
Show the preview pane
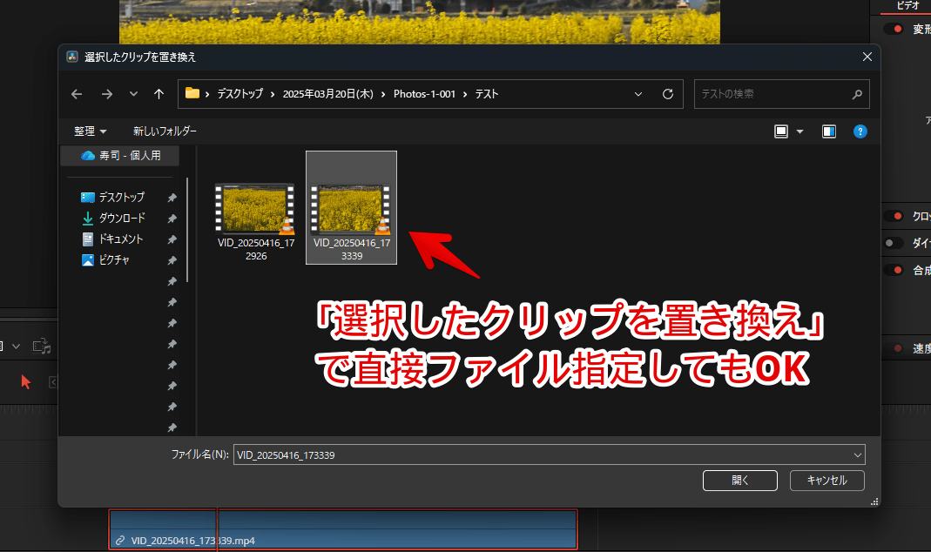click(x=828, y=131)
